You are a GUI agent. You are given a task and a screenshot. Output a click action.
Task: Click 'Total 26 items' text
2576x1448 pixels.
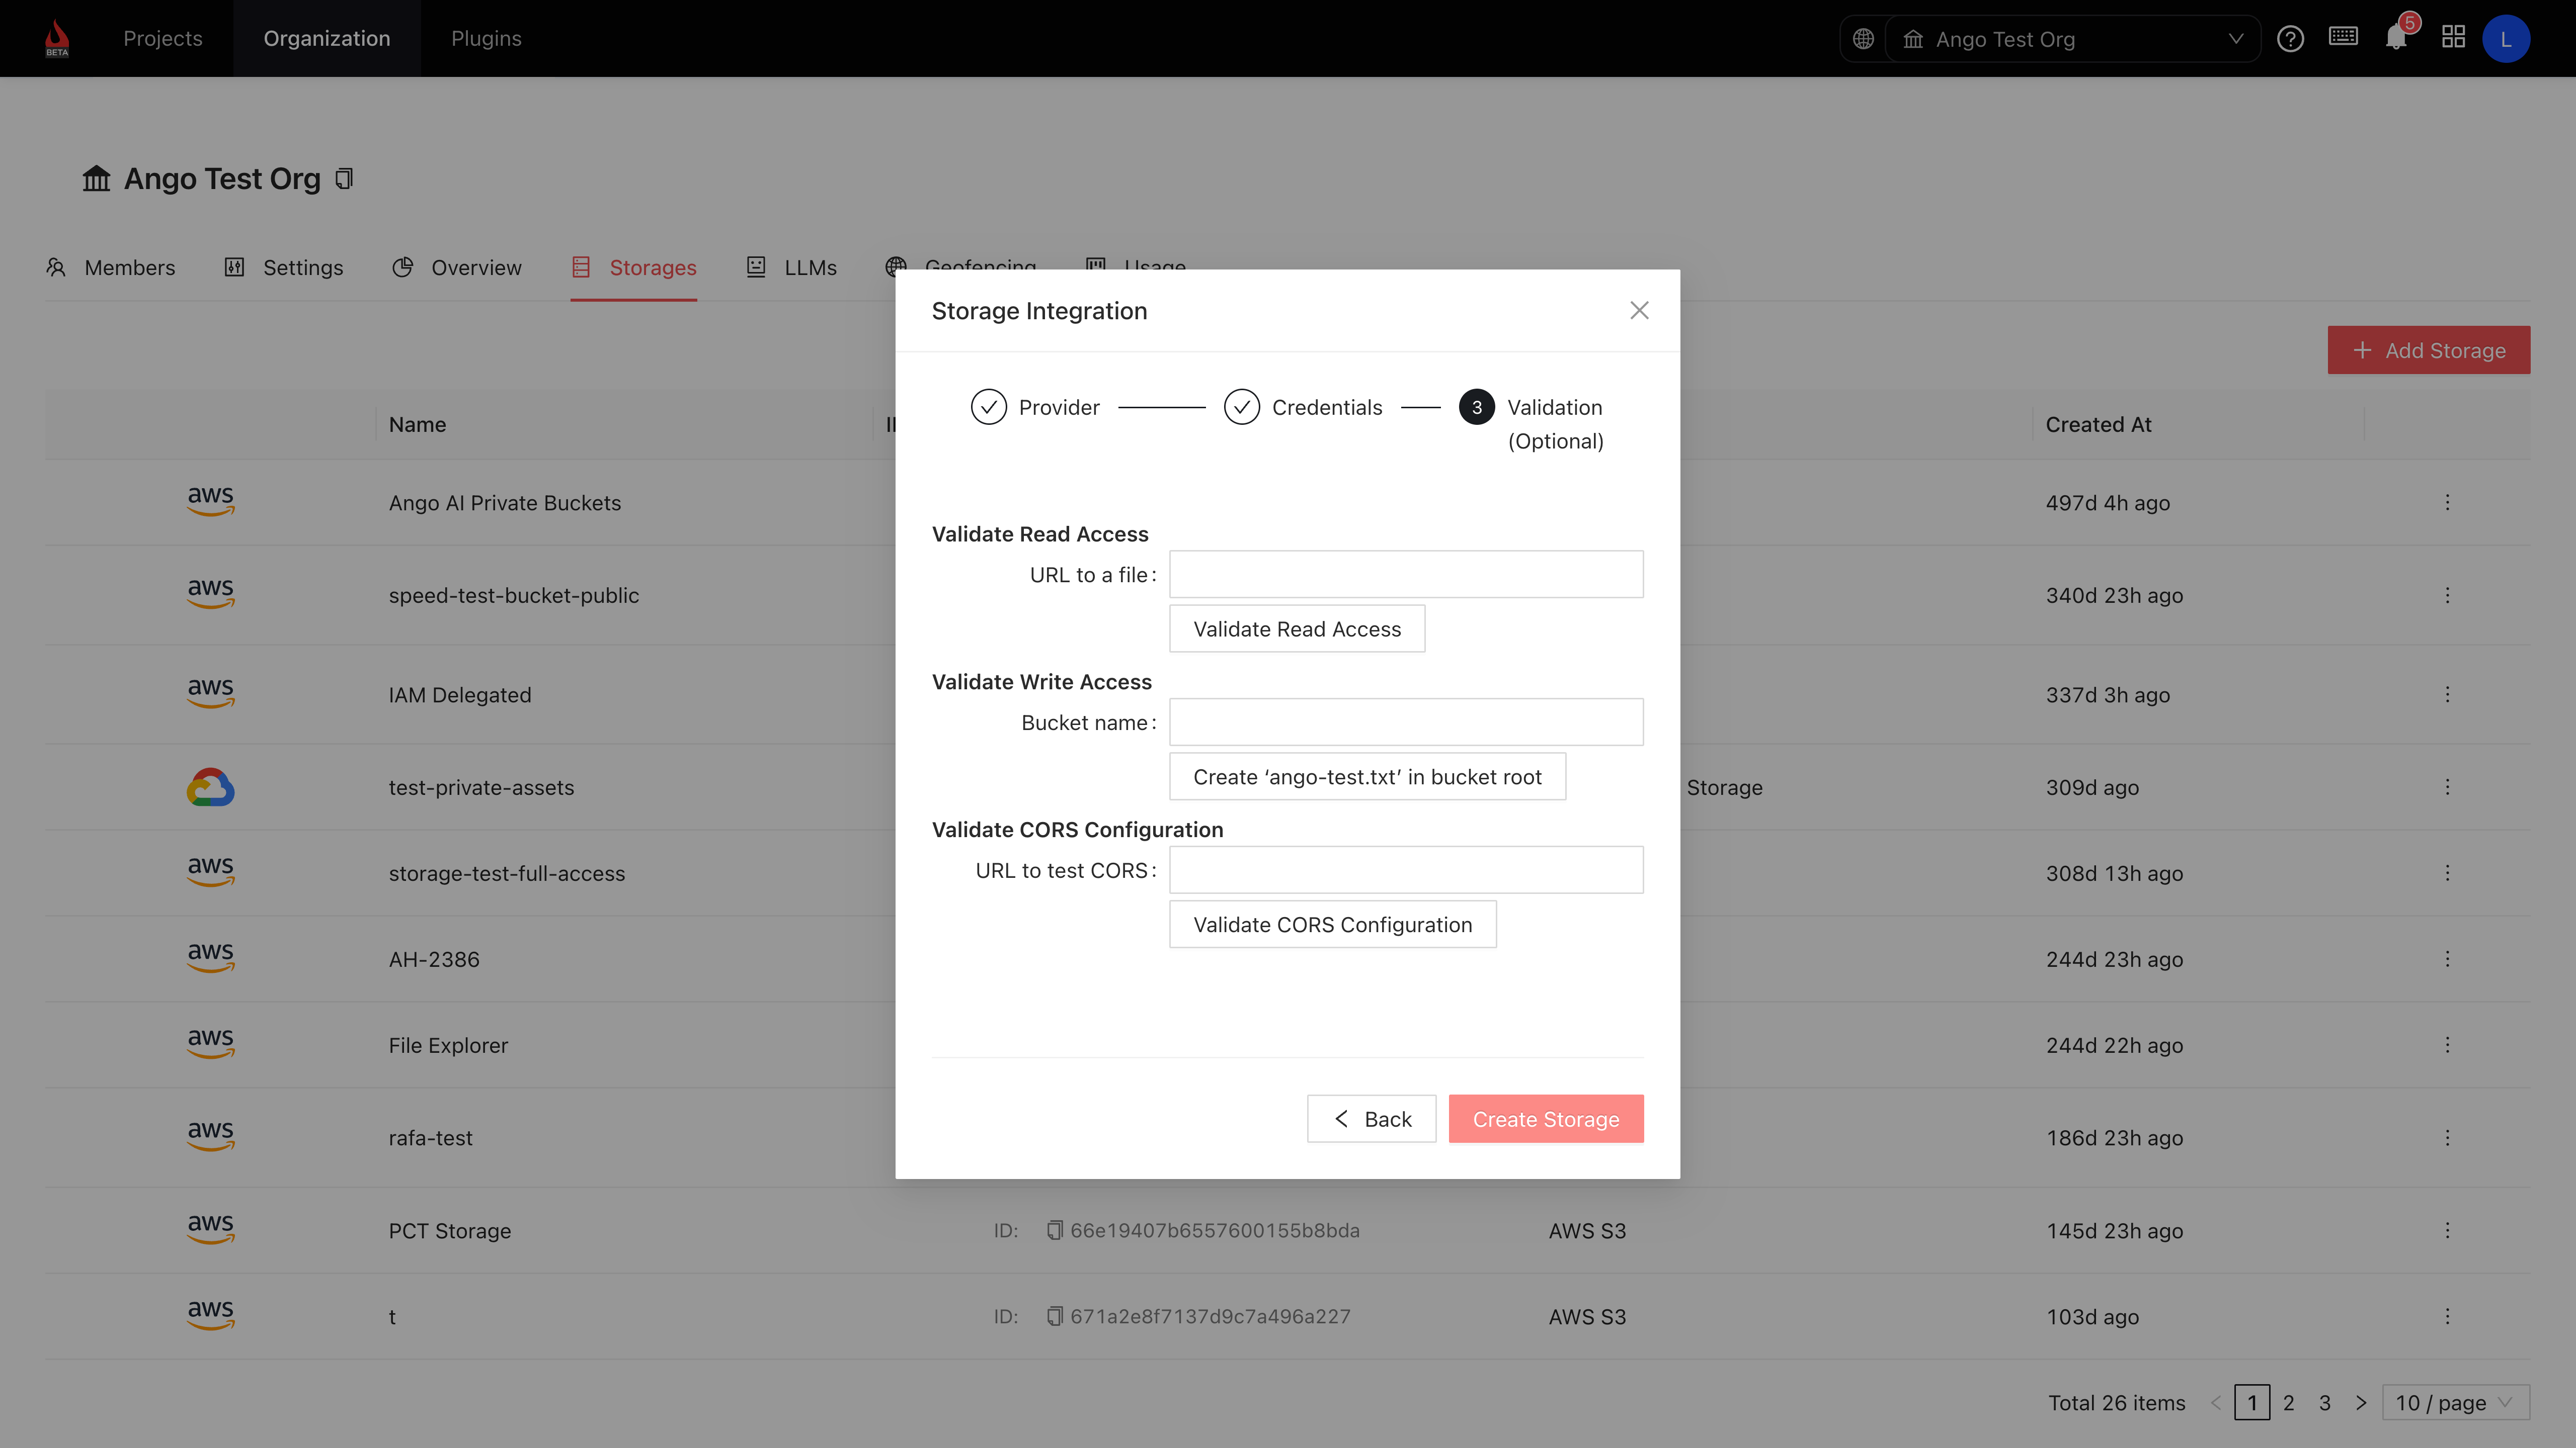tap(2117, 1403)
